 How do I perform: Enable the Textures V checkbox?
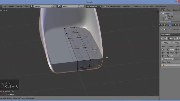pyautogui.click(x=176, y=52)
